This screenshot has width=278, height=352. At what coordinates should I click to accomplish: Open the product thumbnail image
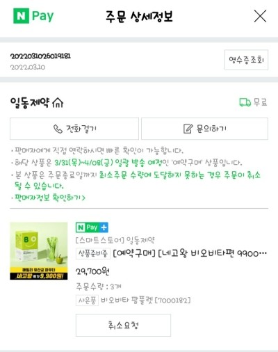click(x=39, y=251)
